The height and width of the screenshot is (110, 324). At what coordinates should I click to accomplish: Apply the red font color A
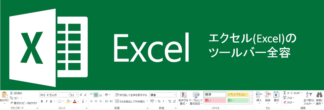(x=75, y=101)
